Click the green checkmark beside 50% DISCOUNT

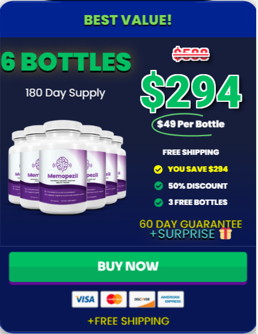159,186
